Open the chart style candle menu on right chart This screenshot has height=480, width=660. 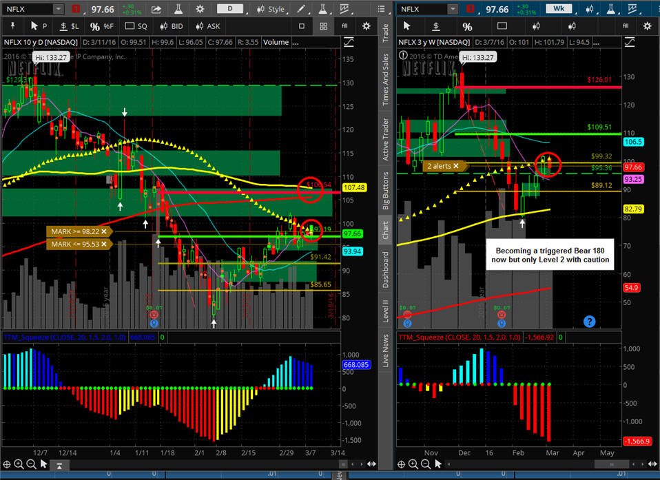coord(590,9)
